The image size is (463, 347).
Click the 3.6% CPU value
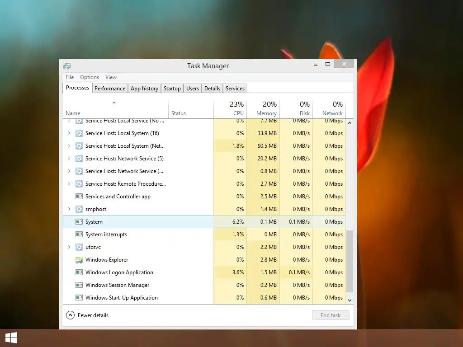coord(238,272)
